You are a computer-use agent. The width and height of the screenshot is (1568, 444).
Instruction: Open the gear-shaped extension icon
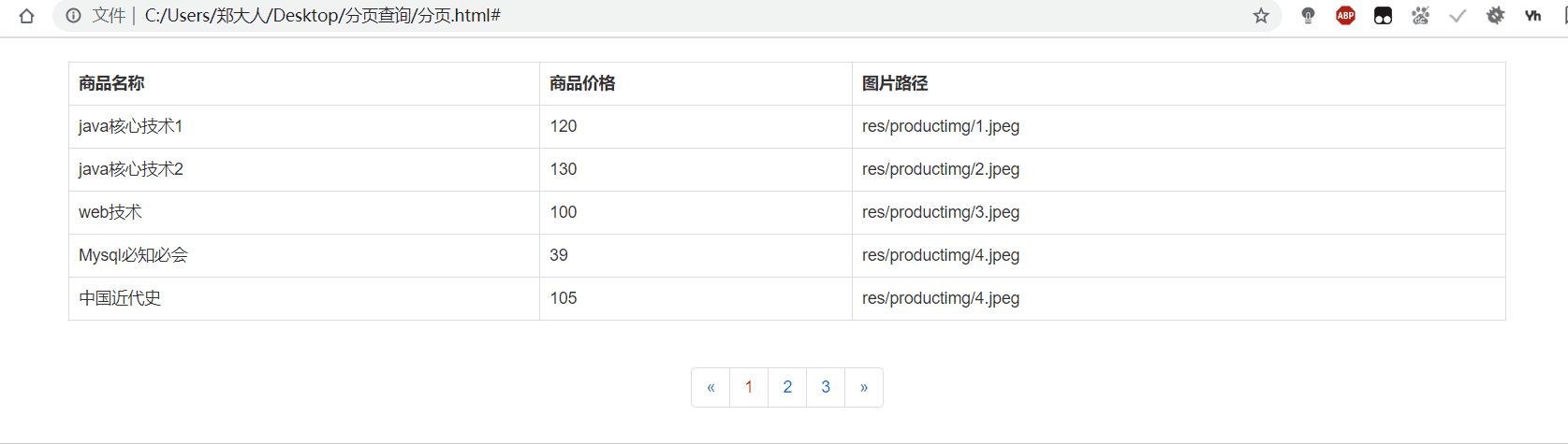tap(1495, 16)
